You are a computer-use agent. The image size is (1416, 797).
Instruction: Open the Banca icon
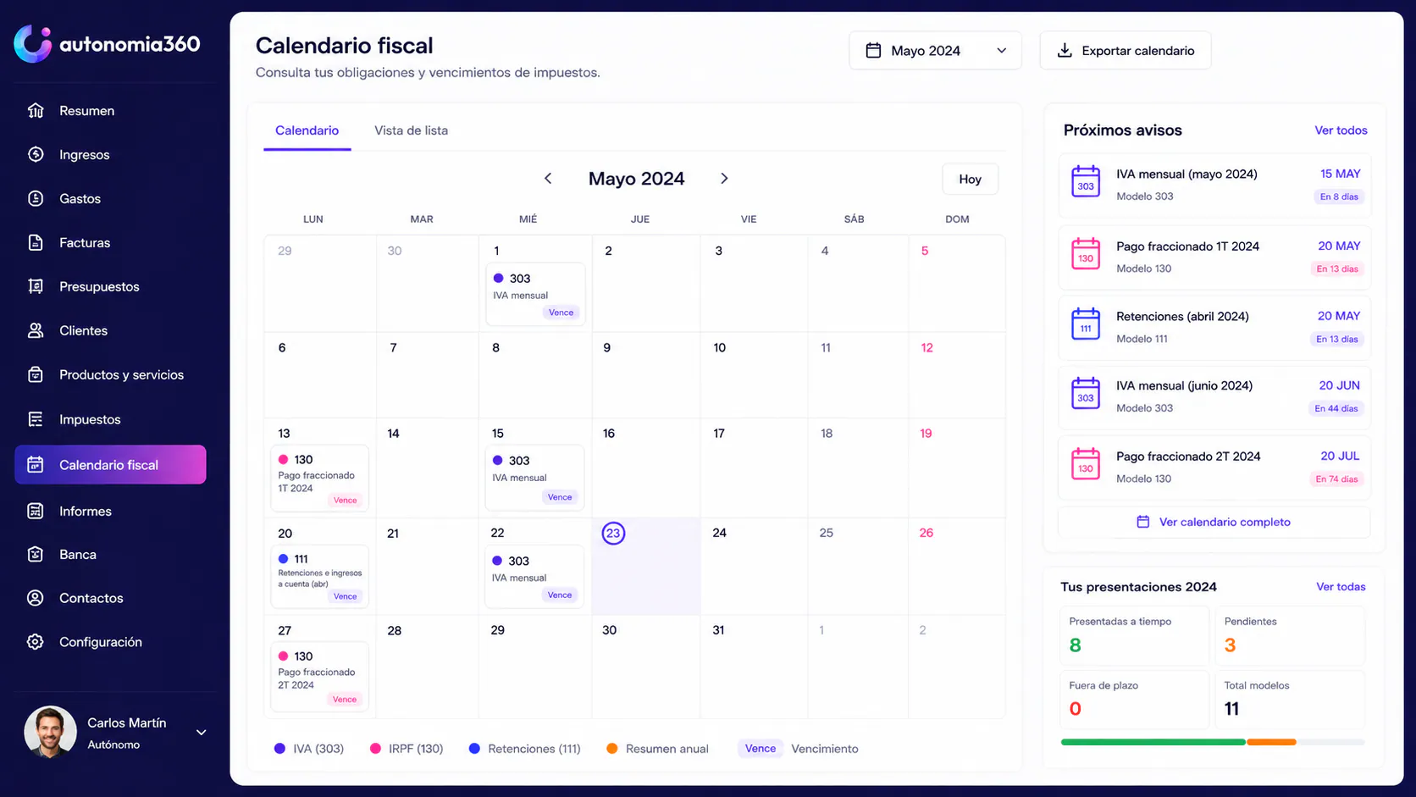36,554
